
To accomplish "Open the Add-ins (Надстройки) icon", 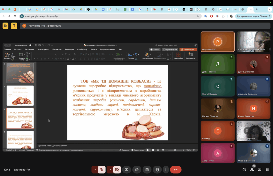I will click(178, 55).
